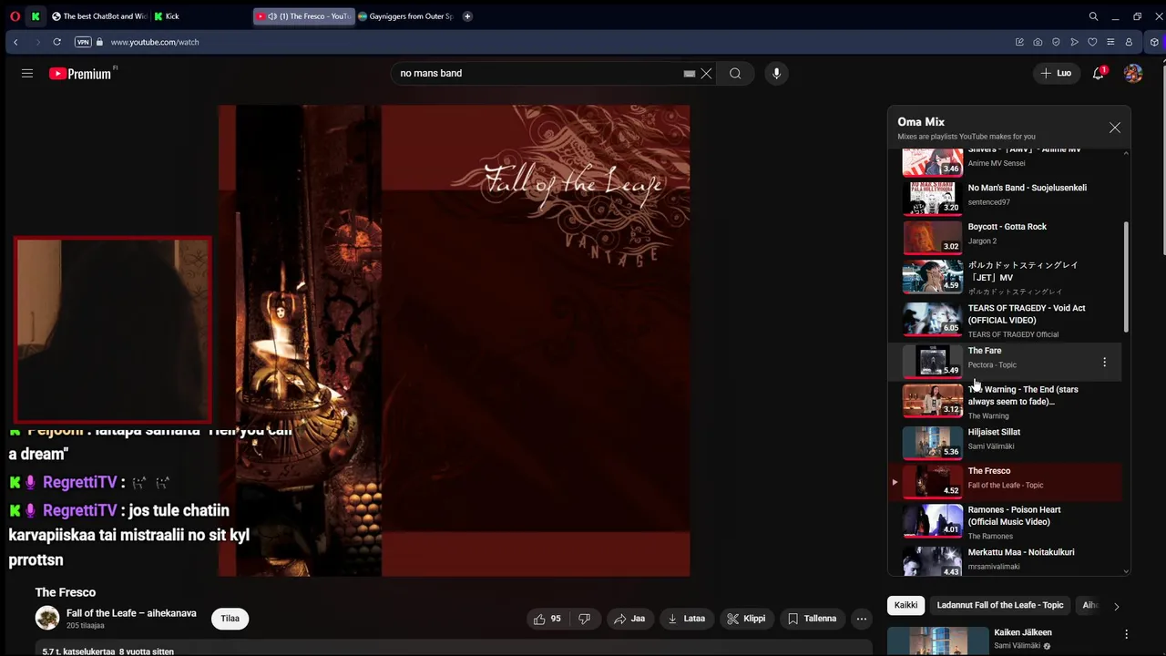The image size is (1166, 656).
Task: Reload the current page
Action: click(x=56, y=42)
